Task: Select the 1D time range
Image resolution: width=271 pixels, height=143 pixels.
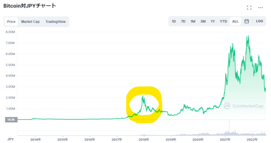Action: (x=174, y=21)
